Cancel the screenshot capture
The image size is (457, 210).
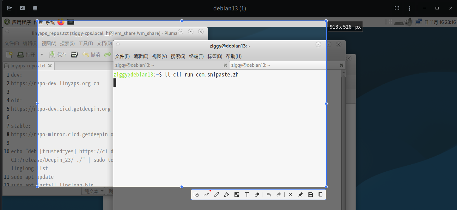[290, 195]
